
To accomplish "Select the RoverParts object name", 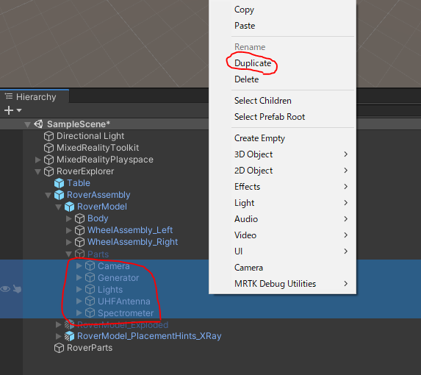I will tap(90, 348).
